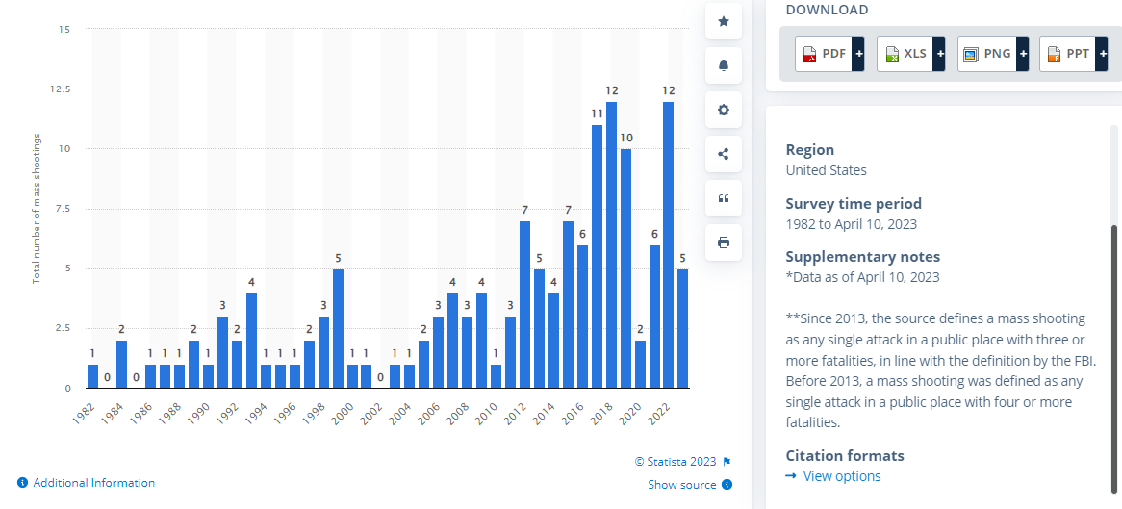Image resolution: width=1122 pixels, height=509 pixels.
Task: Click the 2022 bar showing 12
Action: (x=669, y=245)
